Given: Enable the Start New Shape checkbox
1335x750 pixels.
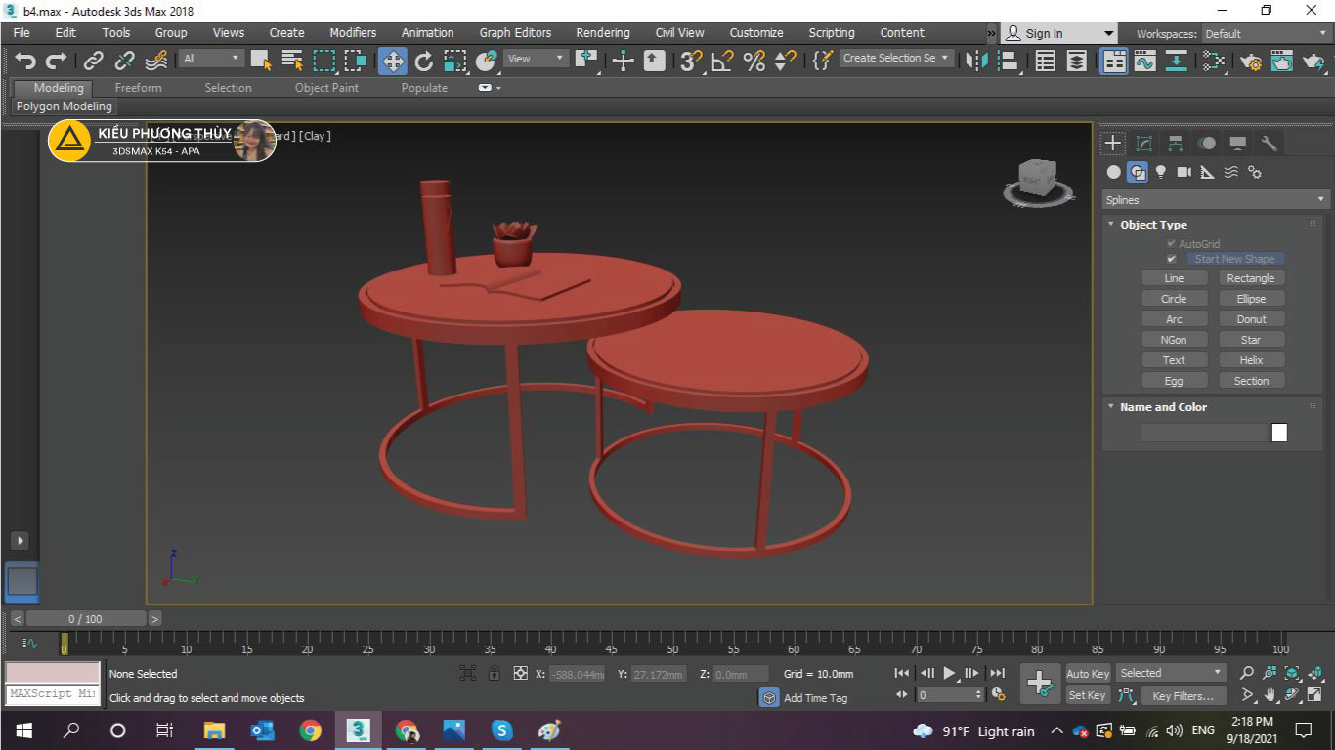Looking at the screenshot, I should coord(1171,259).
